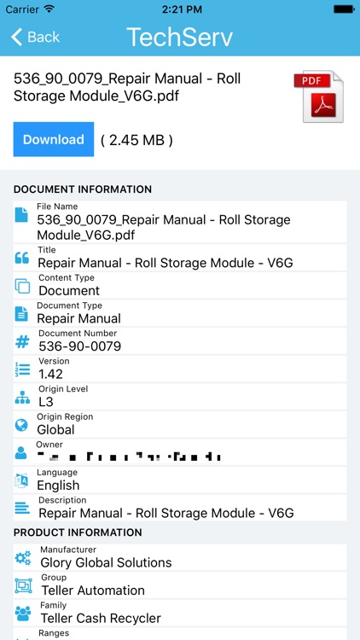The image size is (360, 640).
Task: Select the File Name field value
Action: [164, 227]
